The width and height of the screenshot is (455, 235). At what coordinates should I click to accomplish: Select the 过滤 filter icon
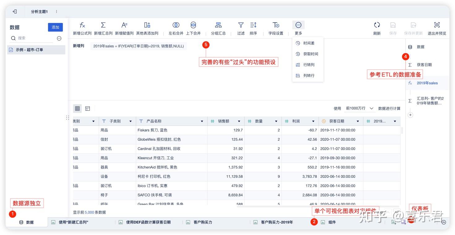[241, 28]
